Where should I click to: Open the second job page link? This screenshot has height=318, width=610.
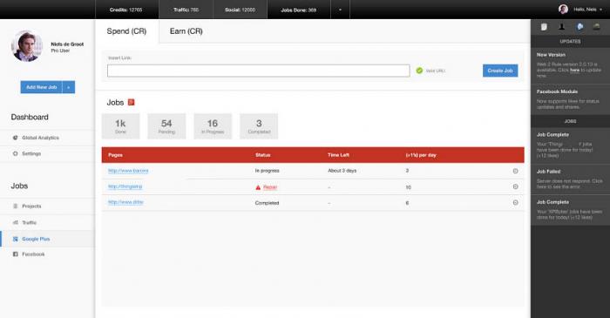click(125, 186)
